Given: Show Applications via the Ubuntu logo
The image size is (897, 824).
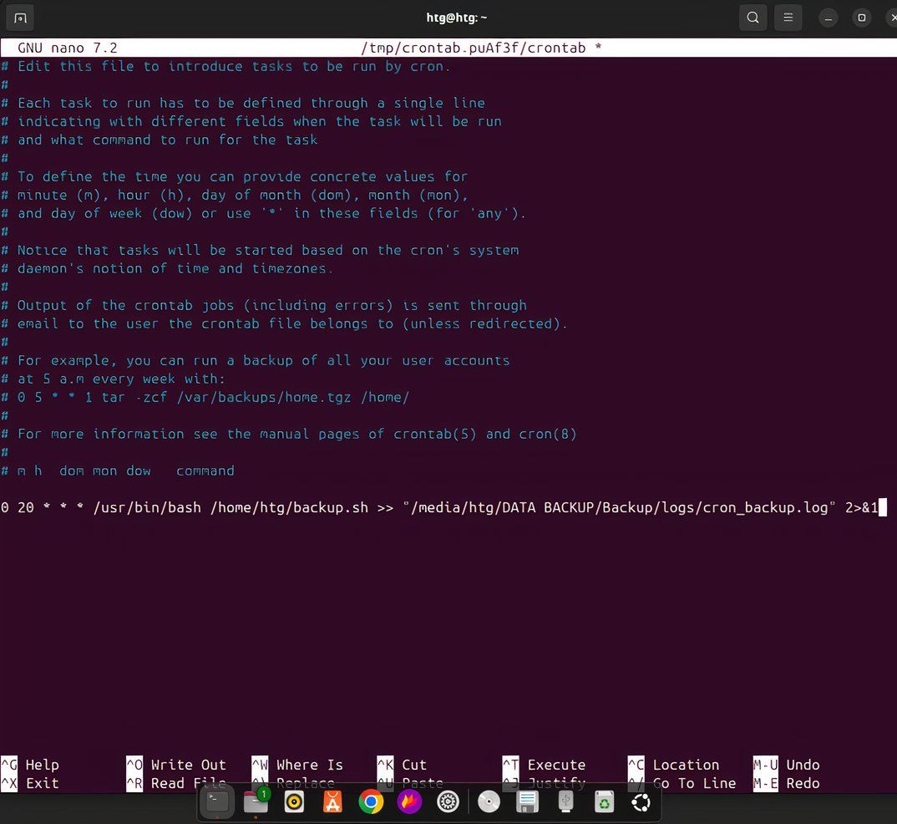Looking at the screenshot, I should (641, 801).
